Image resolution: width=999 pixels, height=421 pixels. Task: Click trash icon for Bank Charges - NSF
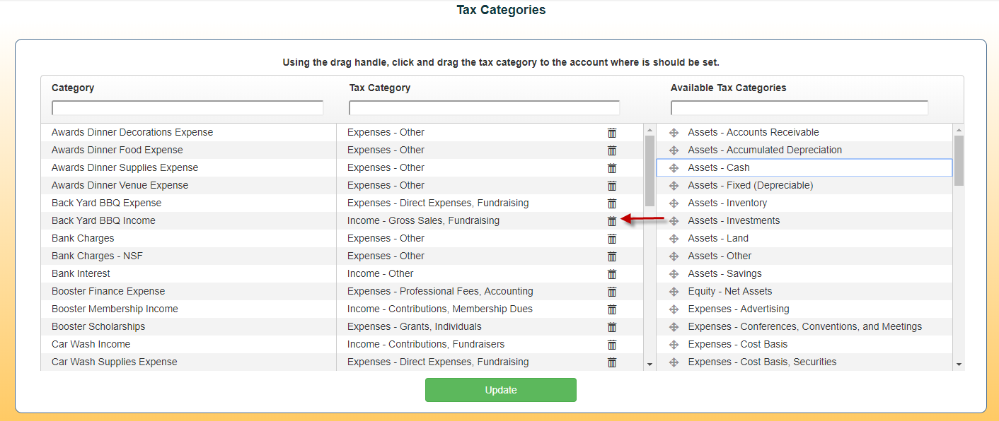click(612, 256)
